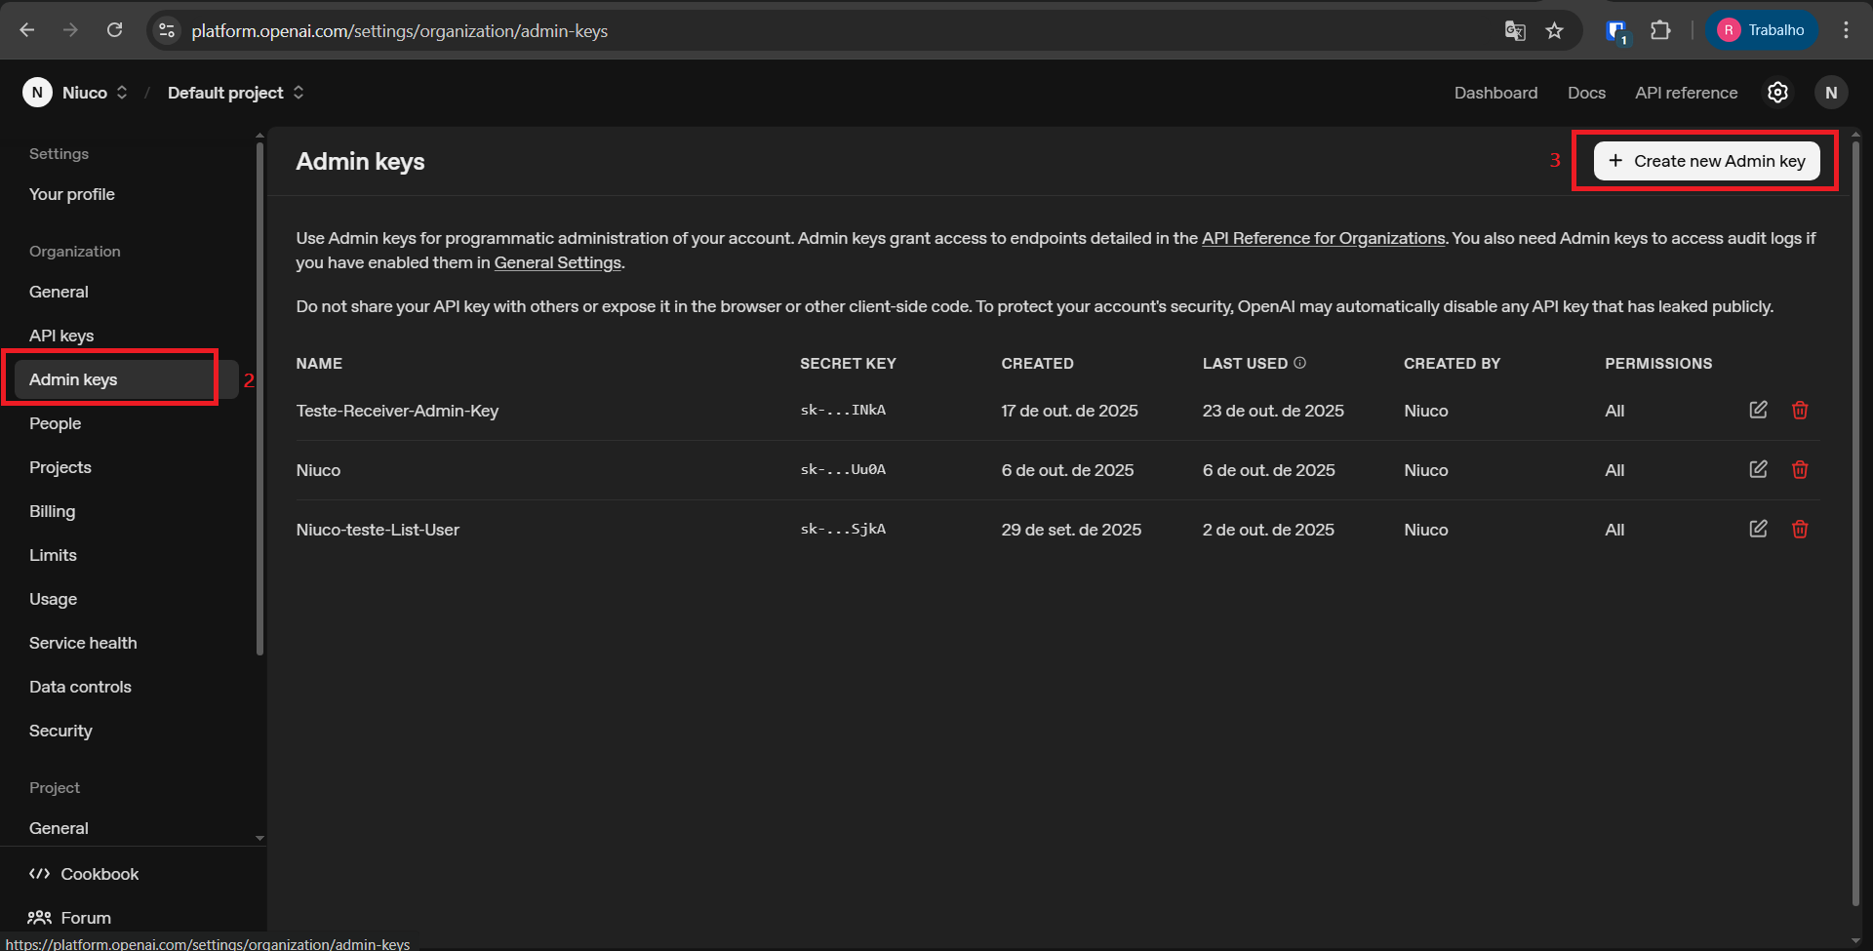The width and height of the screenshot is (1873, 951).
Task: Open Docs in top navigation
Action: (x=1586, y=93)
